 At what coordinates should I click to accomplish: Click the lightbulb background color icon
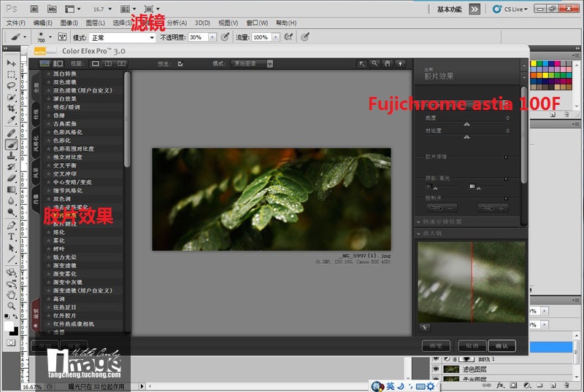[x=400, y=63]
